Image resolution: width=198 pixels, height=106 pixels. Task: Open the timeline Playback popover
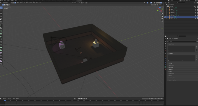[5, 99]
